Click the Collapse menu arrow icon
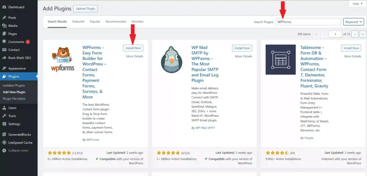Image resolution: width=367 pixels, height=176 pixels. coord(4,151)
